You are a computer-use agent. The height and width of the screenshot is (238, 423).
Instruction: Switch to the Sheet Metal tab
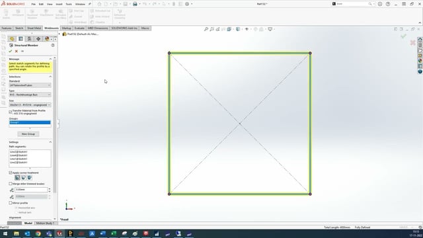pyautogui.click(x=34, y=28)
